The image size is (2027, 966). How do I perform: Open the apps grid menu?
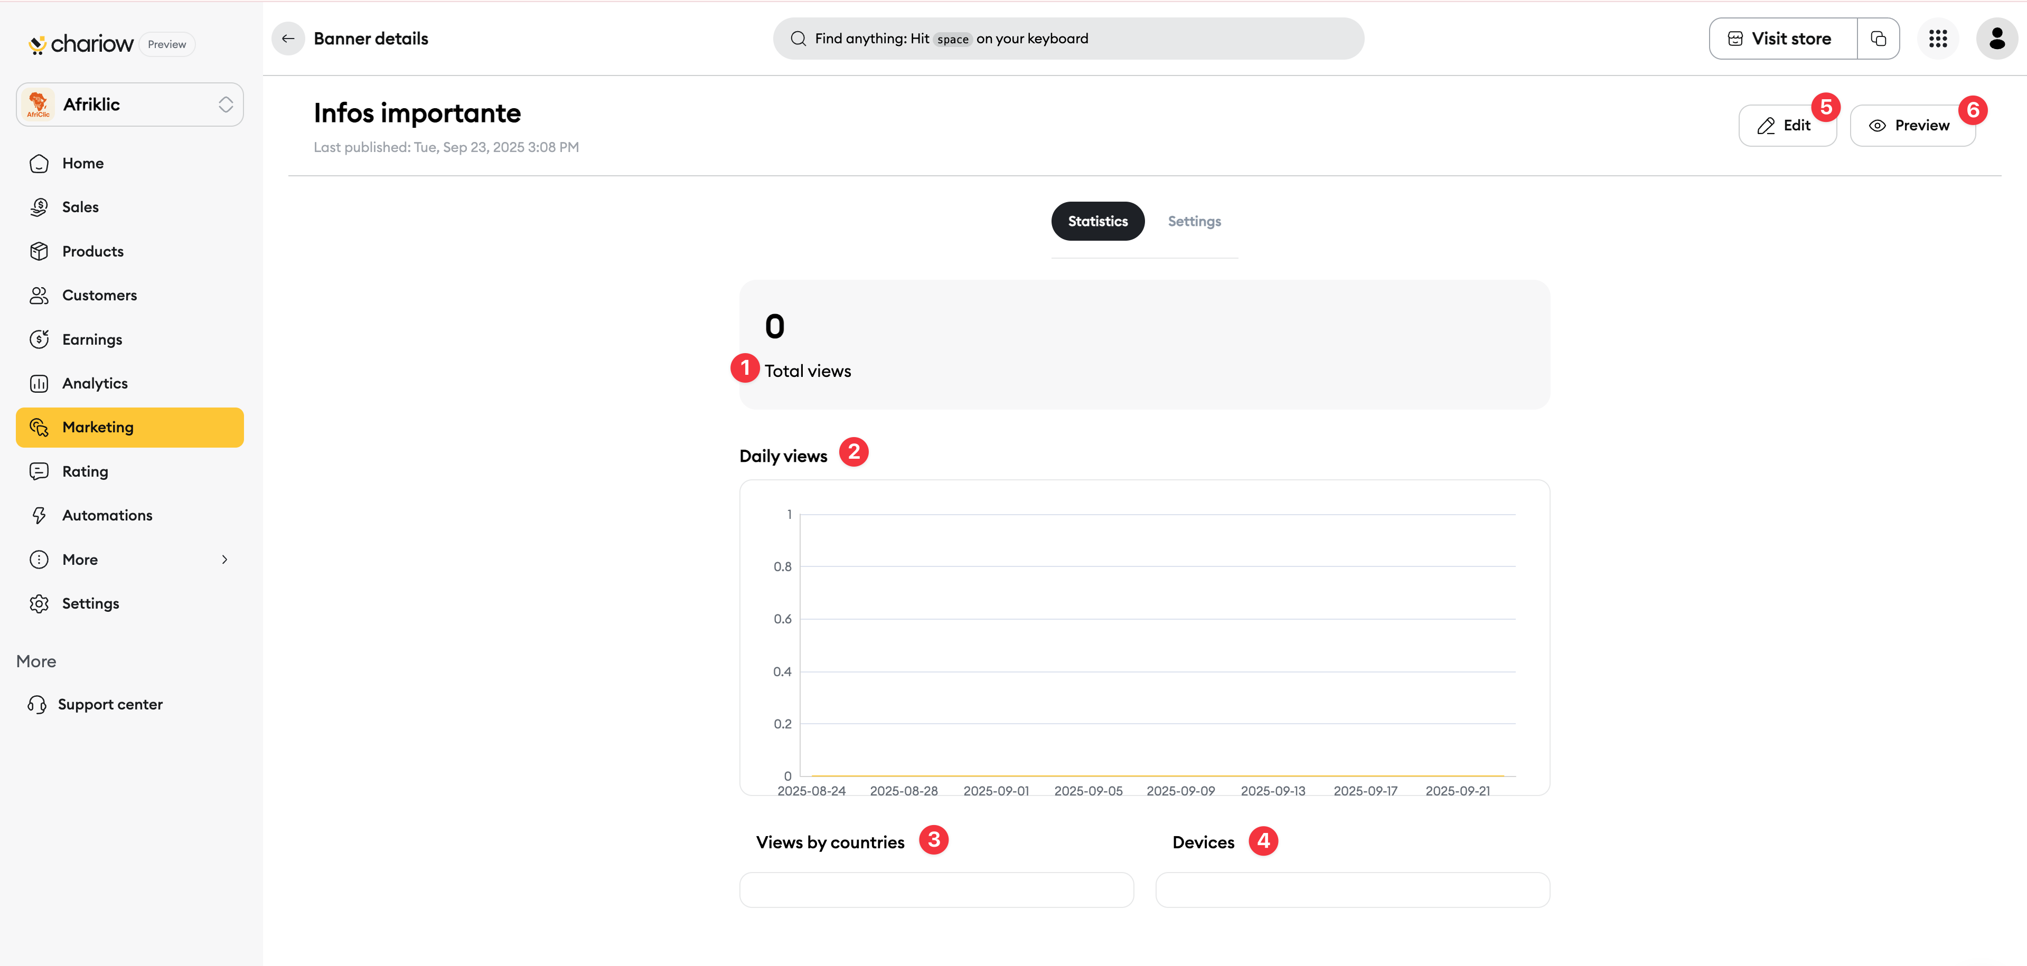point(1938,39)
